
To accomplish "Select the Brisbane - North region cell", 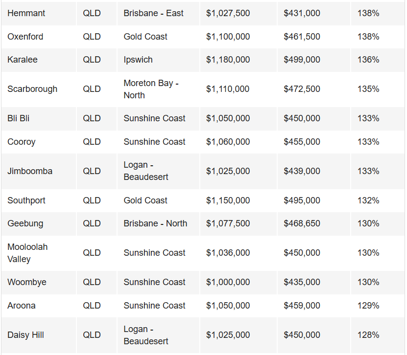I will pos(155,223).
